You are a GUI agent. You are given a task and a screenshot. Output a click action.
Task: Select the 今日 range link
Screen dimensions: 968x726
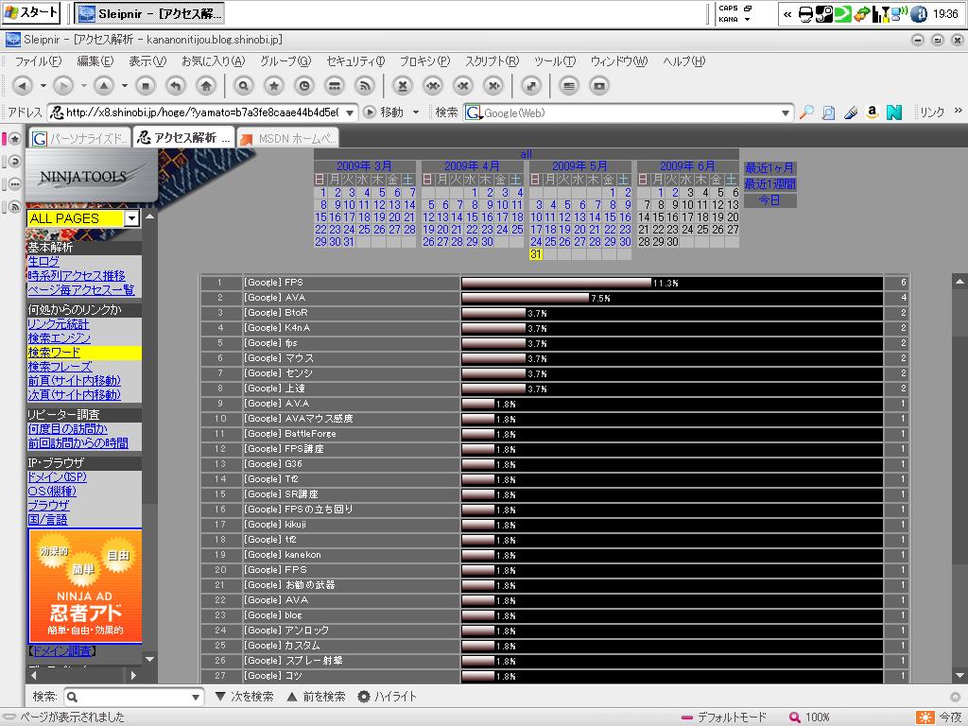[x=769, y=200]
